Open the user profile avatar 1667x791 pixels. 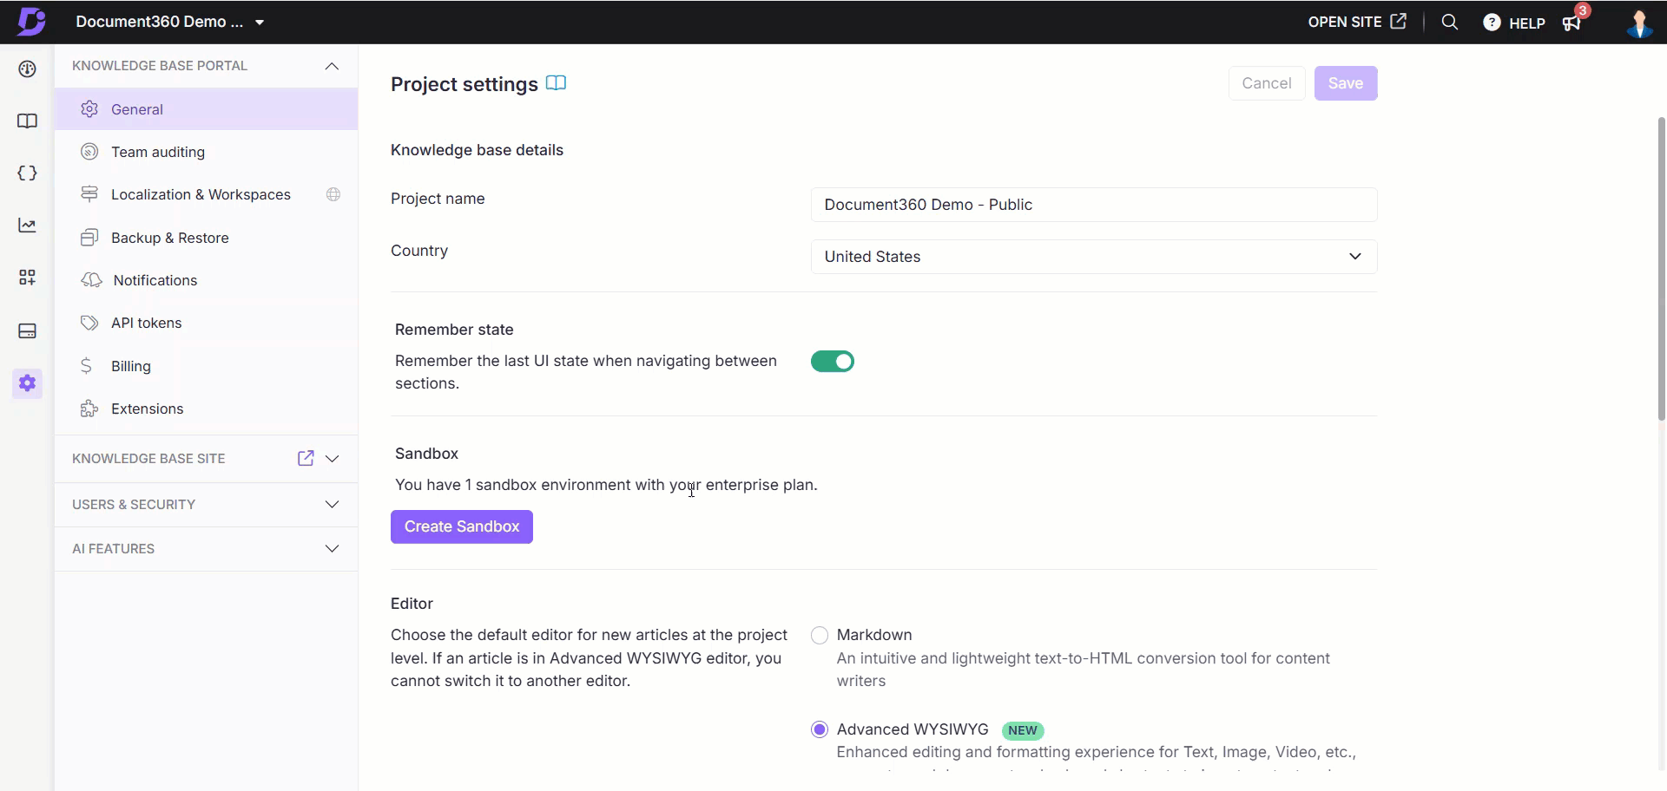(1638, 23)
